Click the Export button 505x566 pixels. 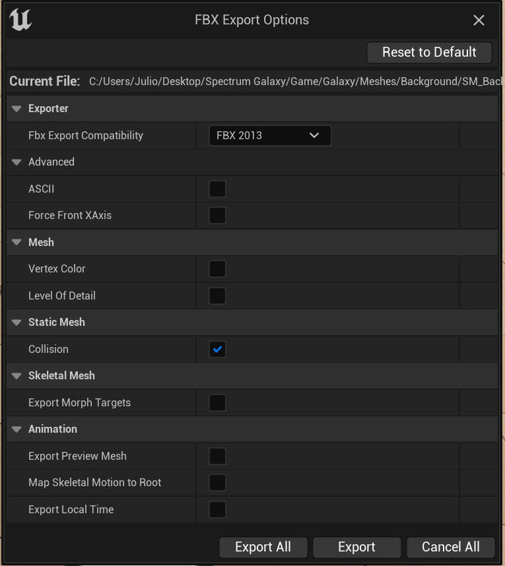click(x=357, y=547)
